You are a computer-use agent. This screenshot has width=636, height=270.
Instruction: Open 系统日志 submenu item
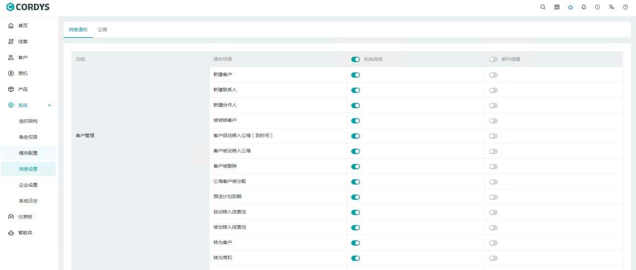28,201
